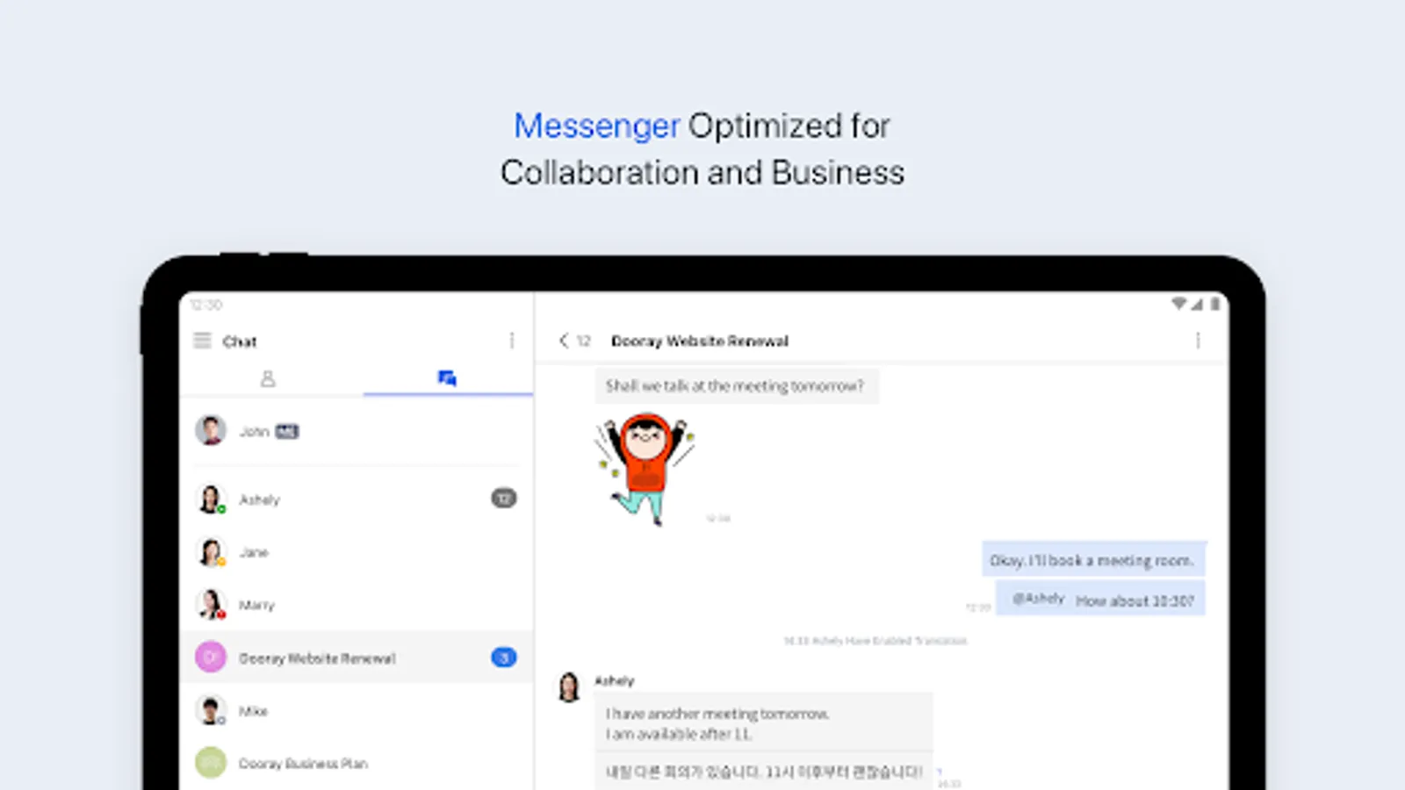Switch to the chat rooms tab
The image size is (1405, 790).
(447, 378)
